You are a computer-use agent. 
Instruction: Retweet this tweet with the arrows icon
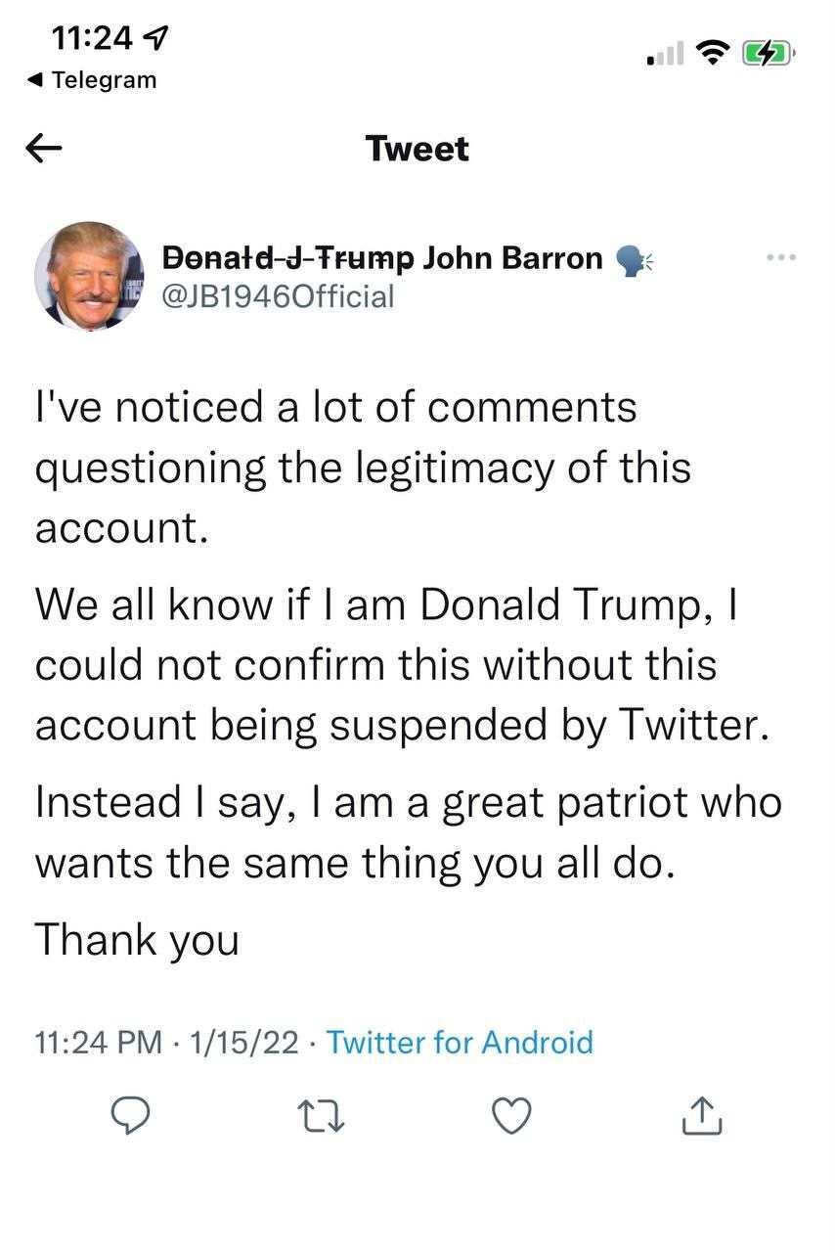tap(321, 1116)
